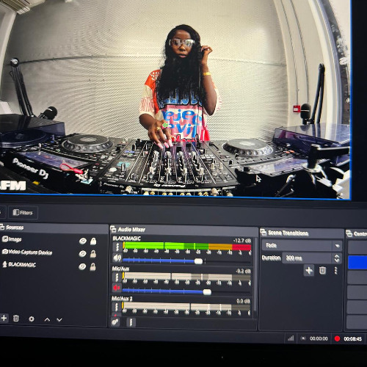Open the Fade transition dropdown
Image resolution: width=367 pixels, height=367 pixels.
302,245
